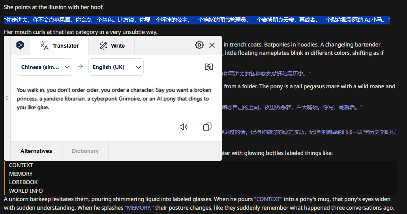Click the LOREBOOK line in code block
The width and height of the screenshot is (407, 214).
(x=23, y=182)
